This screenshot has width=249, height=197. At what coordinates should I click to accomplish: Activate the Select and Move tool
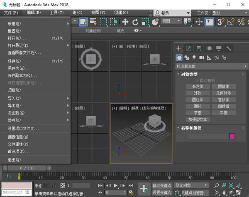(125, 22)
